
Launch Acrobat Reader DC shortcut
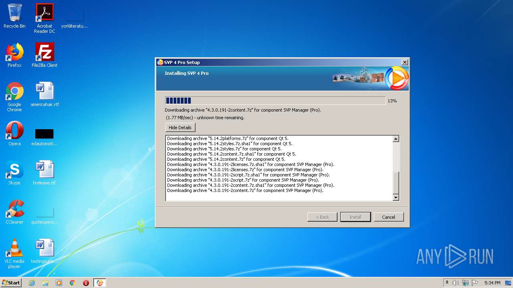tap(44, 18)
